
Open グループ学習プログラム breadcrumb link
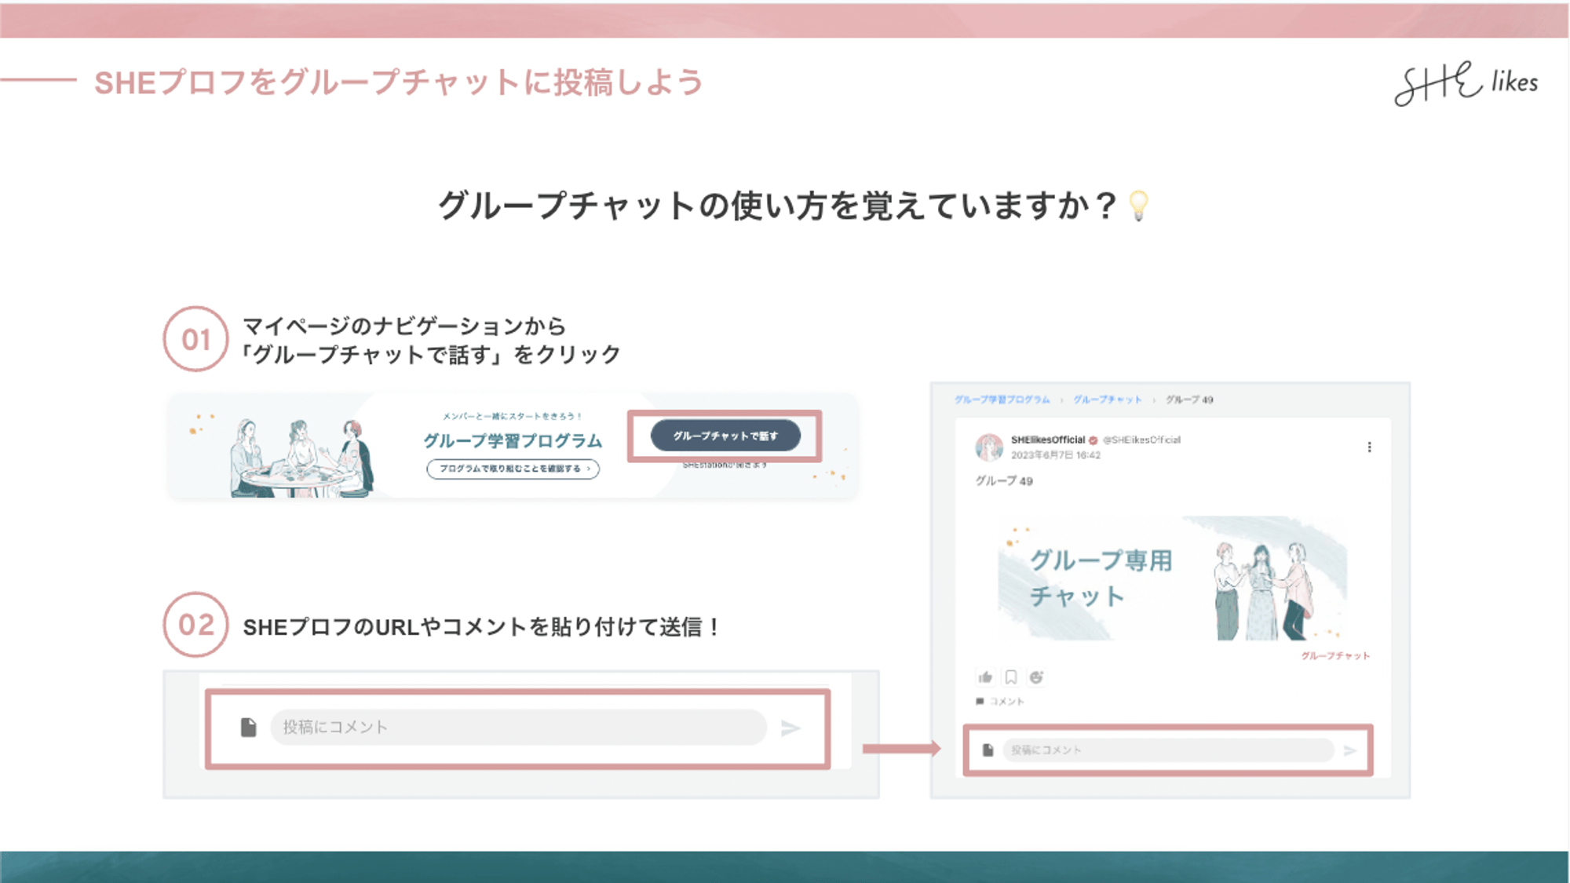tap(1002, 400)
